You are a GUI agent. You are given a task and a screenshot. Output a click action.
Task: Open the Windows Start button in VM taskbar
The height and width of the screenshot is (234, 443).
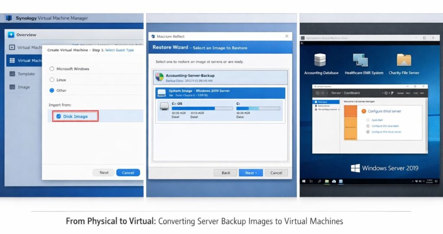click(x=304, y=181)
